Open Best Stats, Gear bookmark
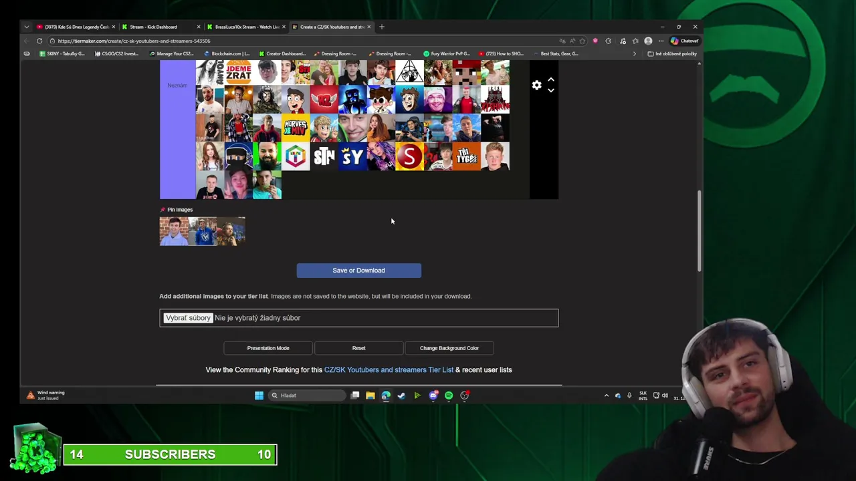The height and width of the screenshot is (481, 856). (x=556, y=53)
